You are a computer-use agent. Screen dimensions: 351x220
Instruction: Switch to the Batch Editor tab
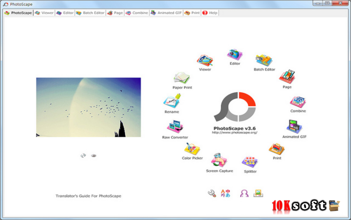[x=90, y=13]
